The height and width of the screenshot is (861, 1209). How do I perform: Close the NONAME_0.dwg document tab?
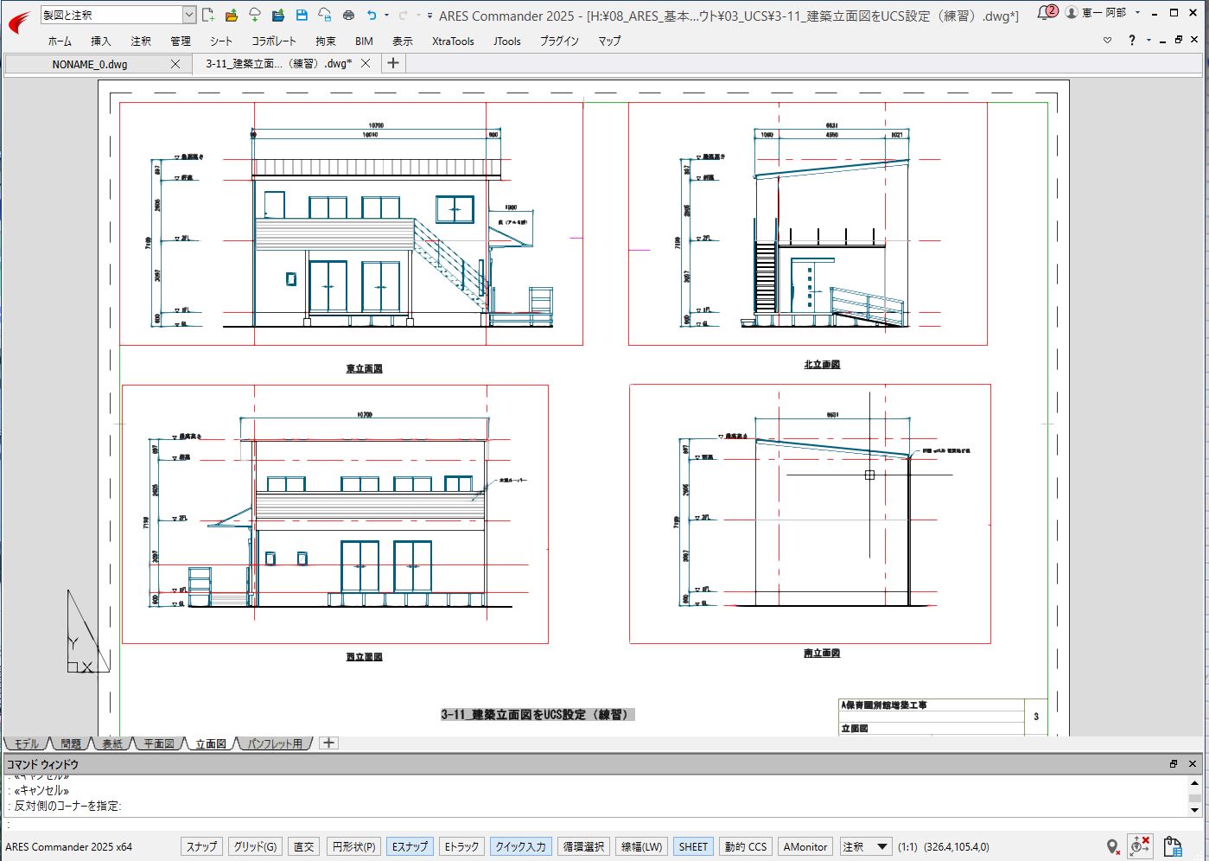point(175,64)
